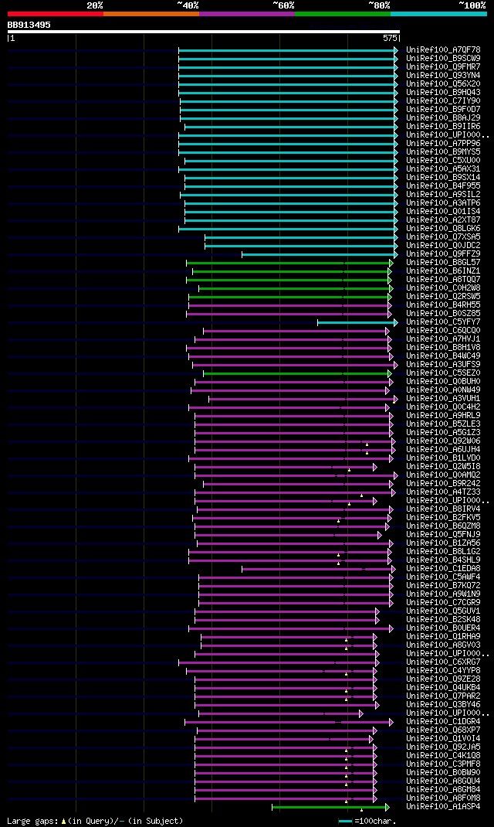This screenshot has height=827, width=494.
Task: Open hit UniRef100_Q93YN4 label
Action: tap(443, 76)
